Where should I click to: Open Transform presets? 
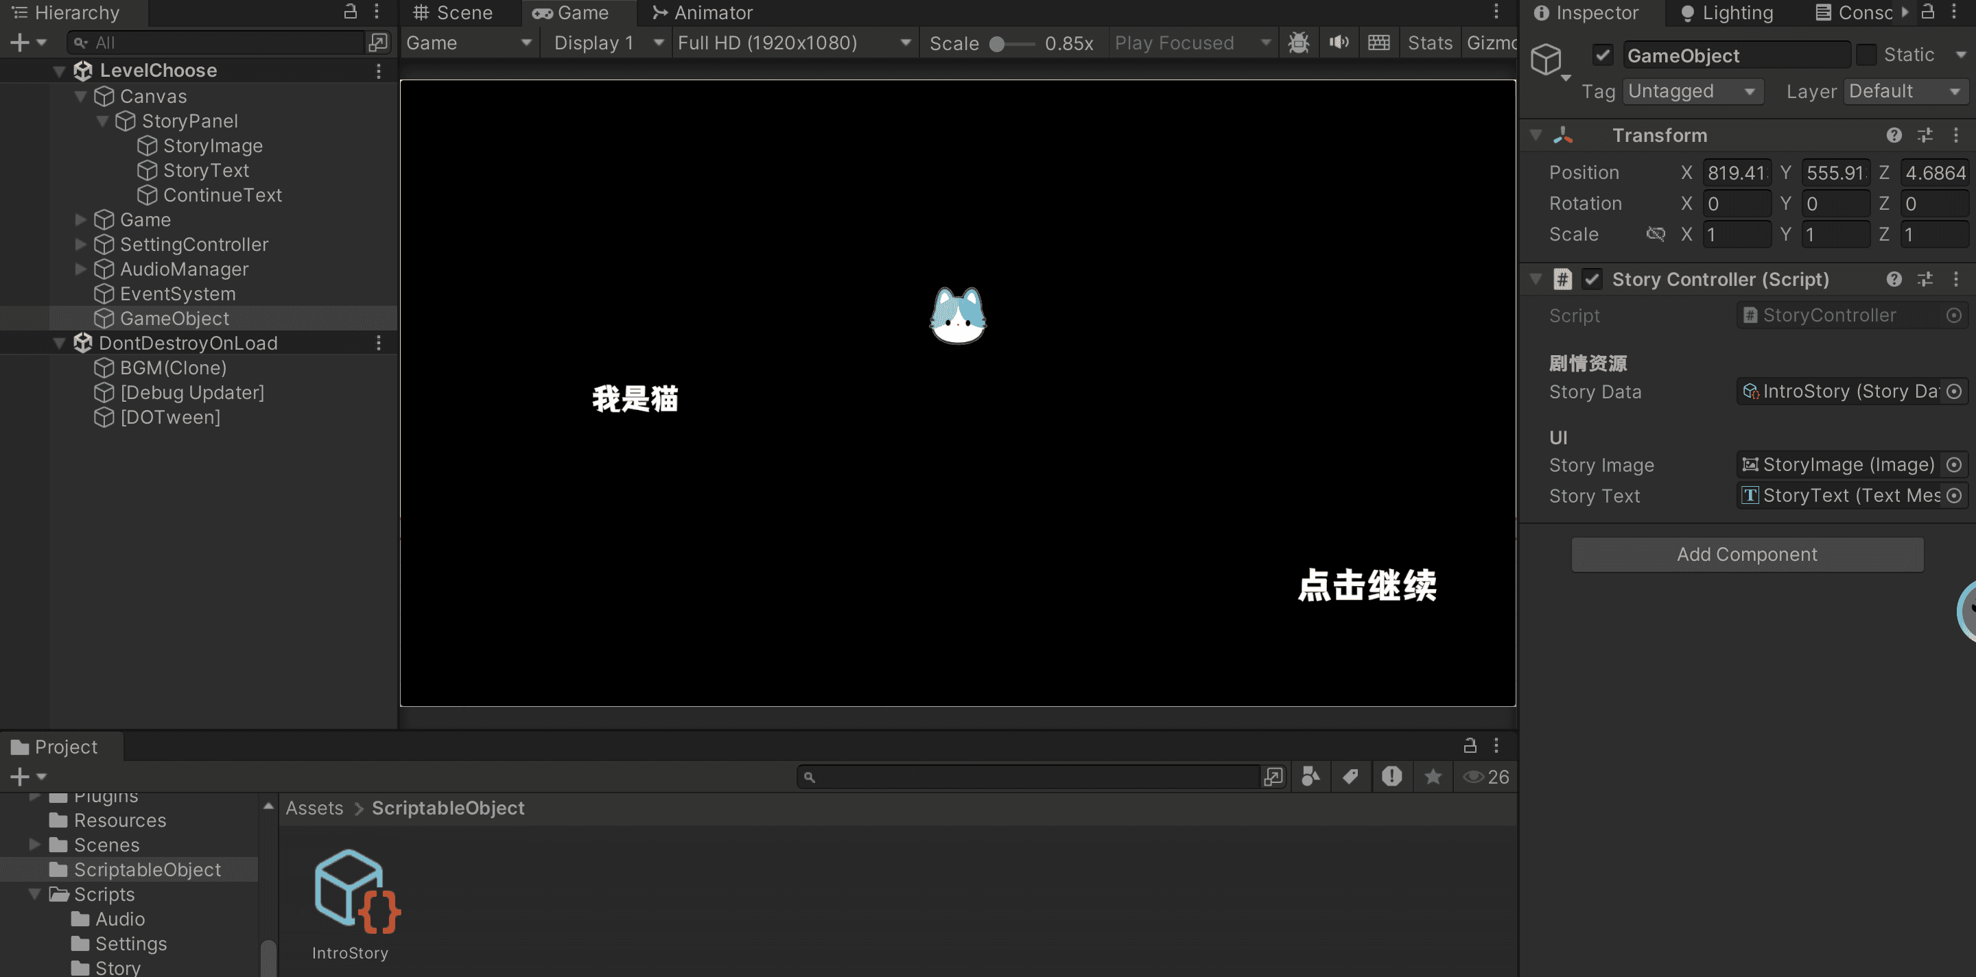(x=1925, y=135)
